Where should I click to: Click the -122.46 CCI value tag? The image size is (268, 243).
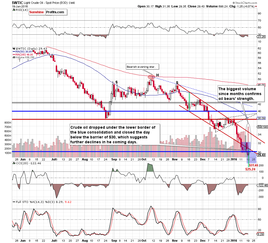(x=262, y=185)
